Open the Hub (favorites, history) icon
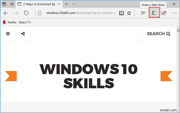 [x=143, y=13]
